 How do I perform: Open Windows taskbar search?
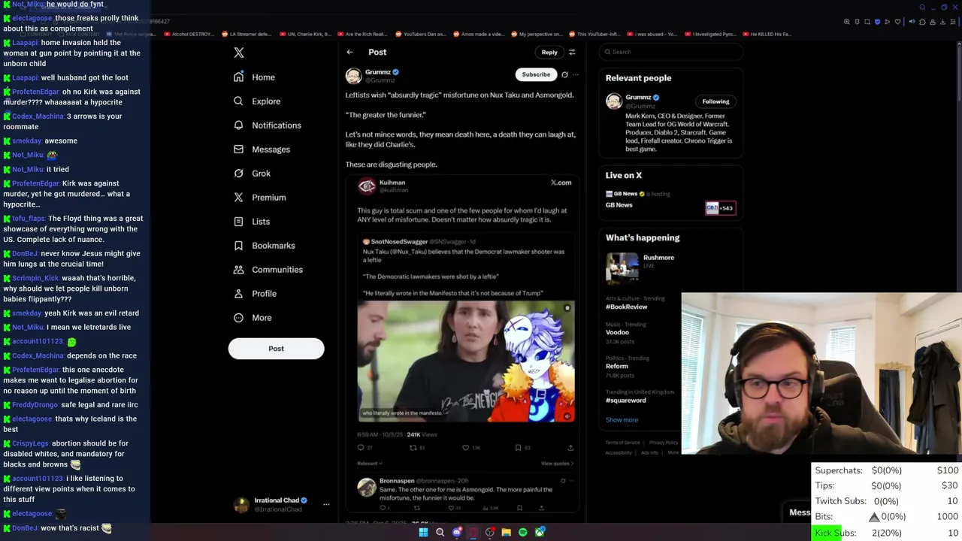[x=440, y=532]
